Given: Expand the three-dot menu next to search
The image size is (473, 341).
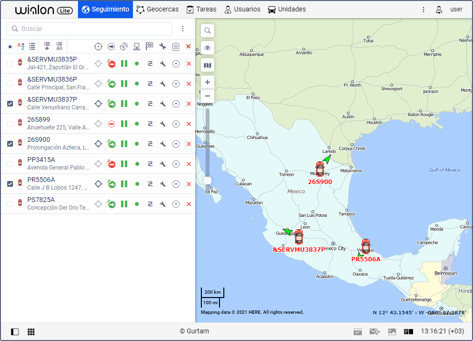Looking at the screenshot, I should coord(183,29).
